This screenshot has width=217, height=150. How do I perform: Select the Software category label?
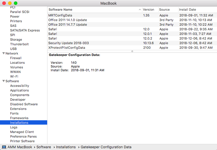coord(12,81)
